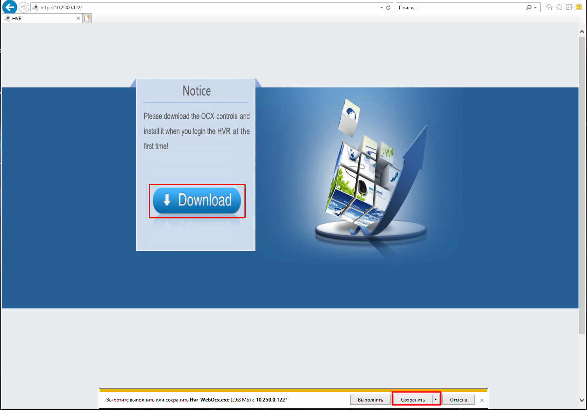Open browser Tools gear icon

(569, 7)
